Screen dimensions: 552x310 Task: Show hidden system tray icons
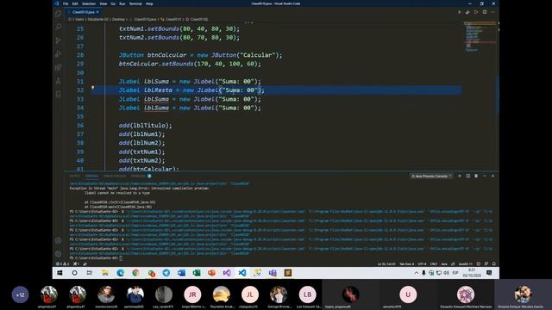tap(417, 273)
